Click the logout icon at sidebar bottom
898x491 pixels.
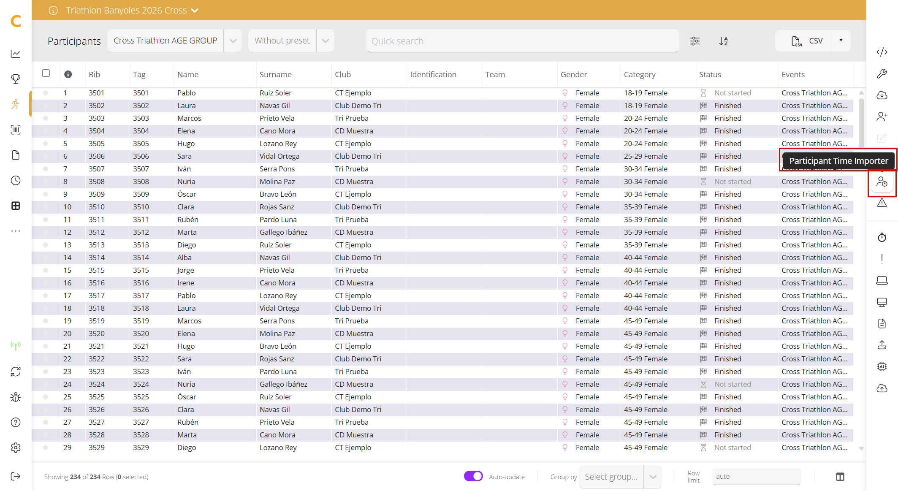coord(16,476)
